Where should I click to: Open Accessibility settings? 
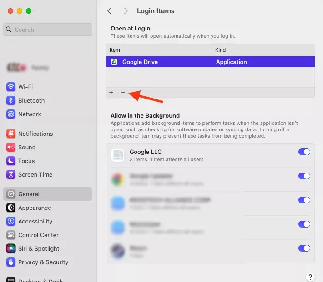47,221
